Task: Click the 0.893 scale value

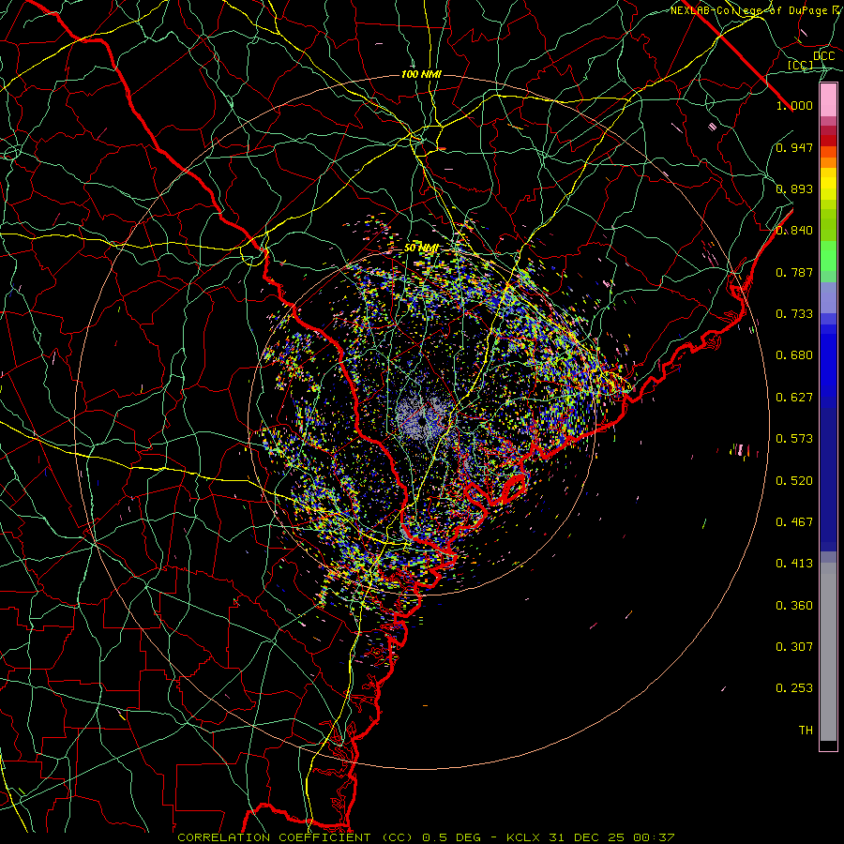Action: tap(794, 188)
